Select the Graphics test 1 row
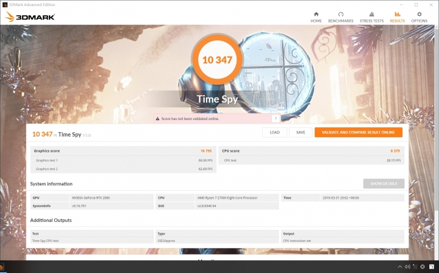The image size is (439, 273). [123, 160]
